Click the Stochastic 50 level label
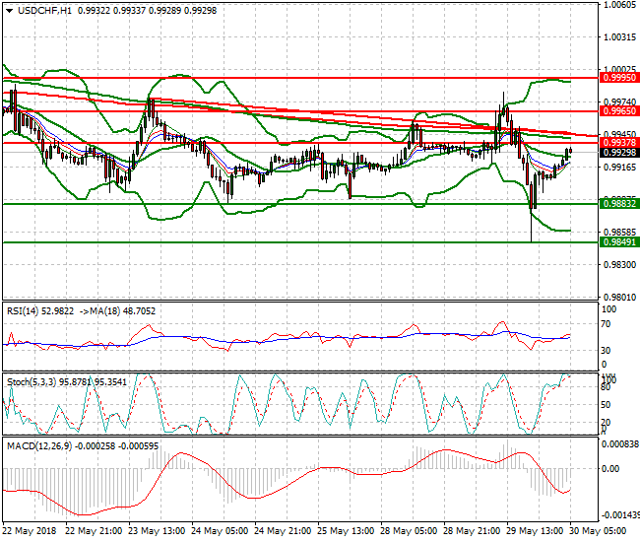 [607, 405]
